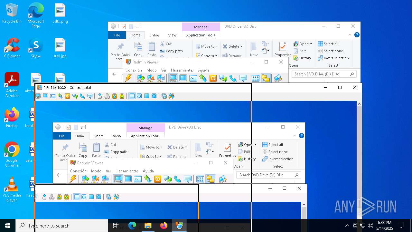This screenshot has height=232, width=412.
Task: Open Herramientas menu in upper Radmin Viewer
Action: (182, 70)
